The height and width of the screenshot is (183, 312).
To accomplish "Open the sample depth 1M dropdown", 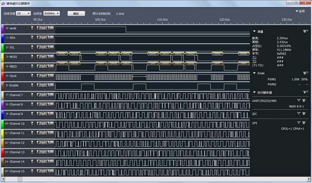I will click(23, 13).
